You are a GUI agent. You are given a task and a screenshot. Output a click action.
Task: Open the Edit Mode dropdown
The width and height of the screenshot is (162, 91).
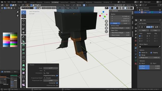click(28, 8)
